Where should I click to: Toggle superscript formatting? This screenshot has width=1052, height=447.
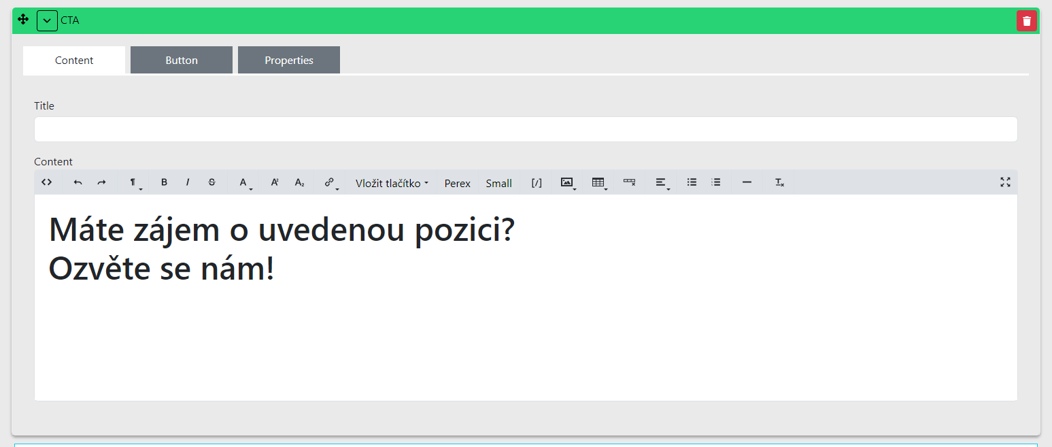(275, 182)
